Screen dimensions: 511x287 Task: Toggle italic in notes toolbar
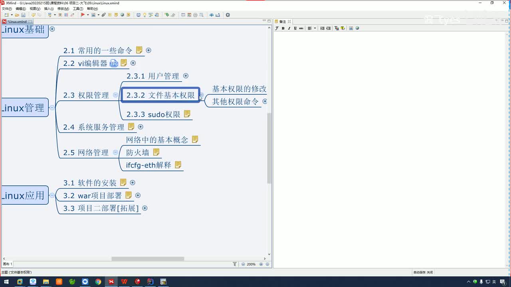coord(289,28)
